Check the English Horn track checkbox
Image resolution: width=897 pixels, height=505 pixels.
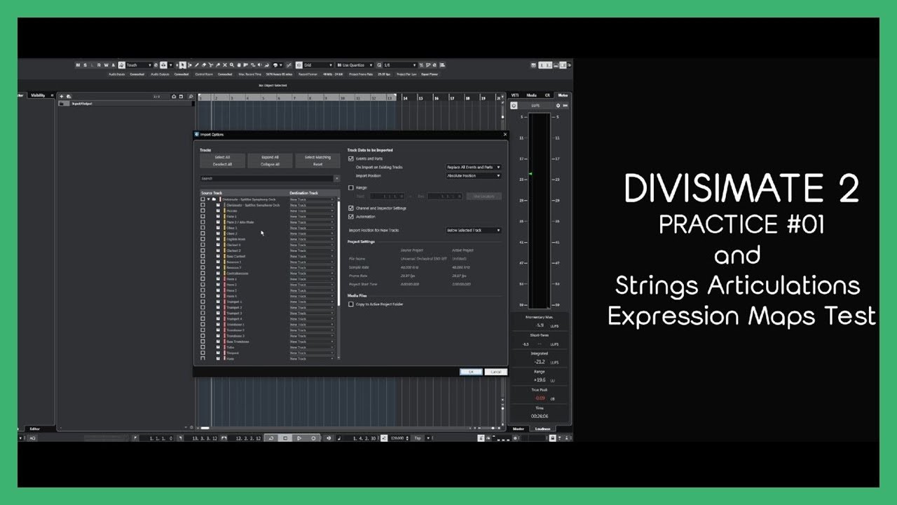tap(203, 239)
